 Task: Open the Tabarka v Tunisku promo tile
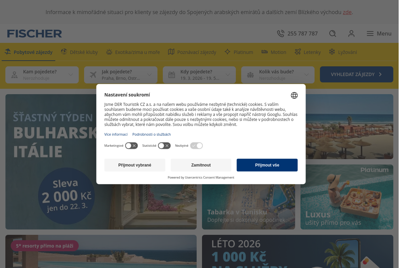coord(249,207)
